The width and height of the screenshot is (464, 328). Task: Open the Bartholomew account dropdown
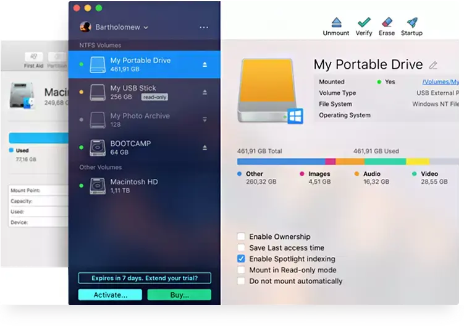[122, 27]
